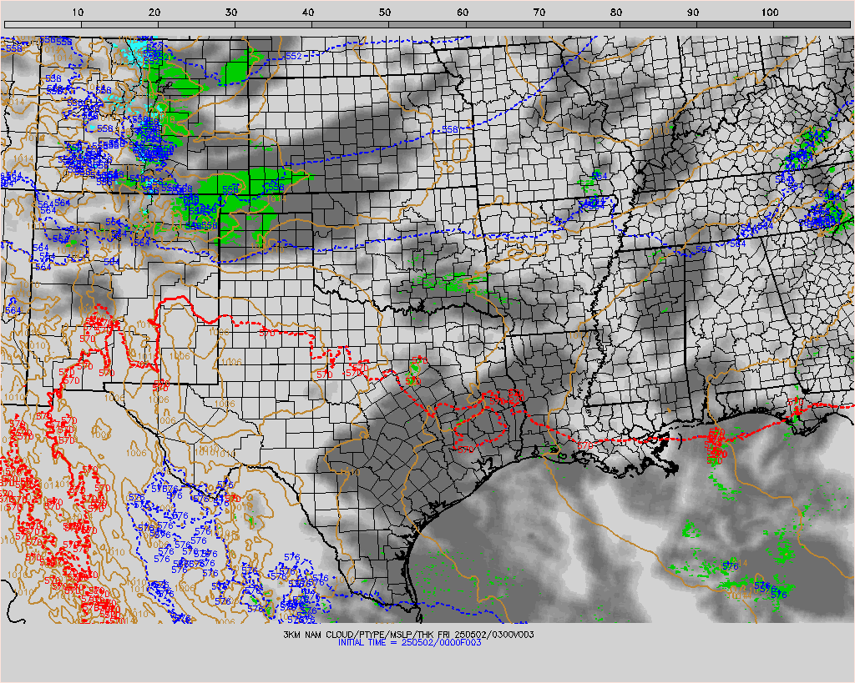
Task: Click the '100' label on the cloud scale
Action: (x=770, y=13)
